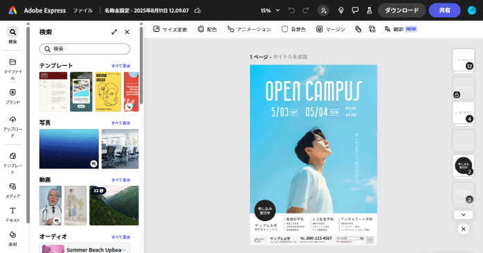Focus the 検索 search input field
Screen dimensions: 483x253
(84, 49)
